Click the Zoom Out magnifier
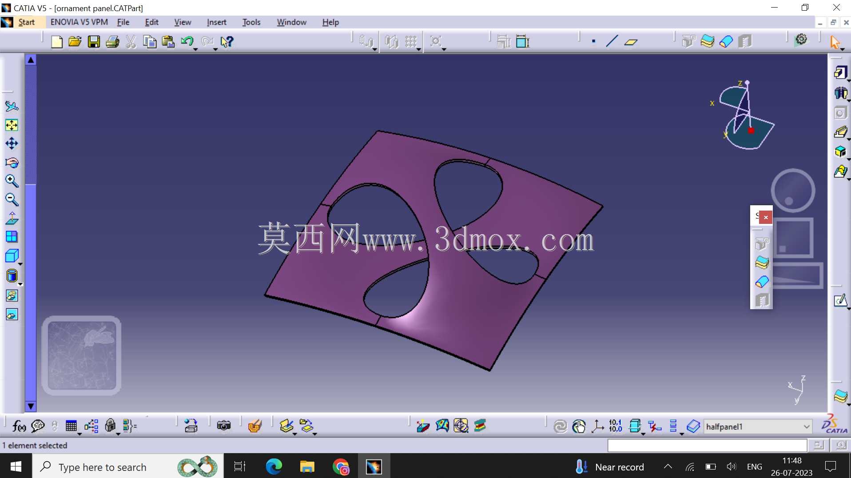 pyautogui.click(x=12, y=199)
